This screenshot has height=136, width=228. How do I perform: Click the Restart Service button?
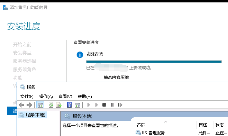pos(120,105)
